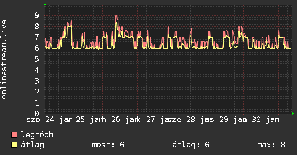Click the highest graph peak near 9
Viewport: 297px width, 155px height.
tap(116, 16)
